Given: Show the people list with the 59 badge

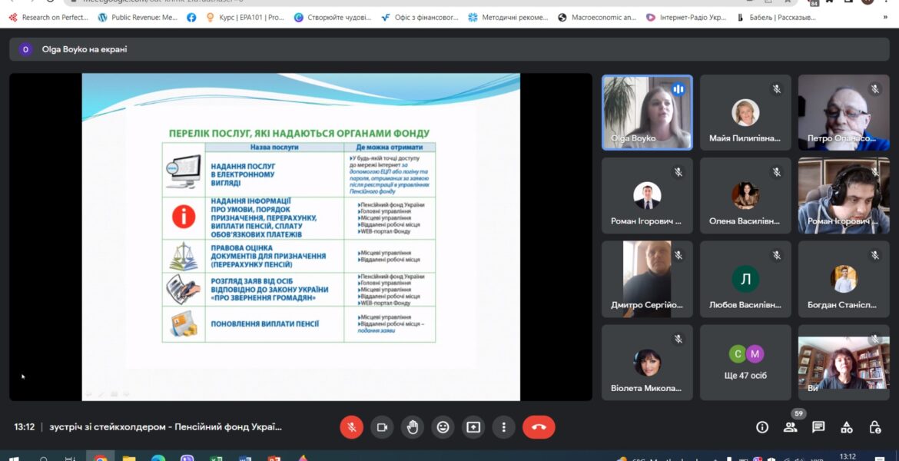Looking at the screenshot, I should [x=791, y=427].
